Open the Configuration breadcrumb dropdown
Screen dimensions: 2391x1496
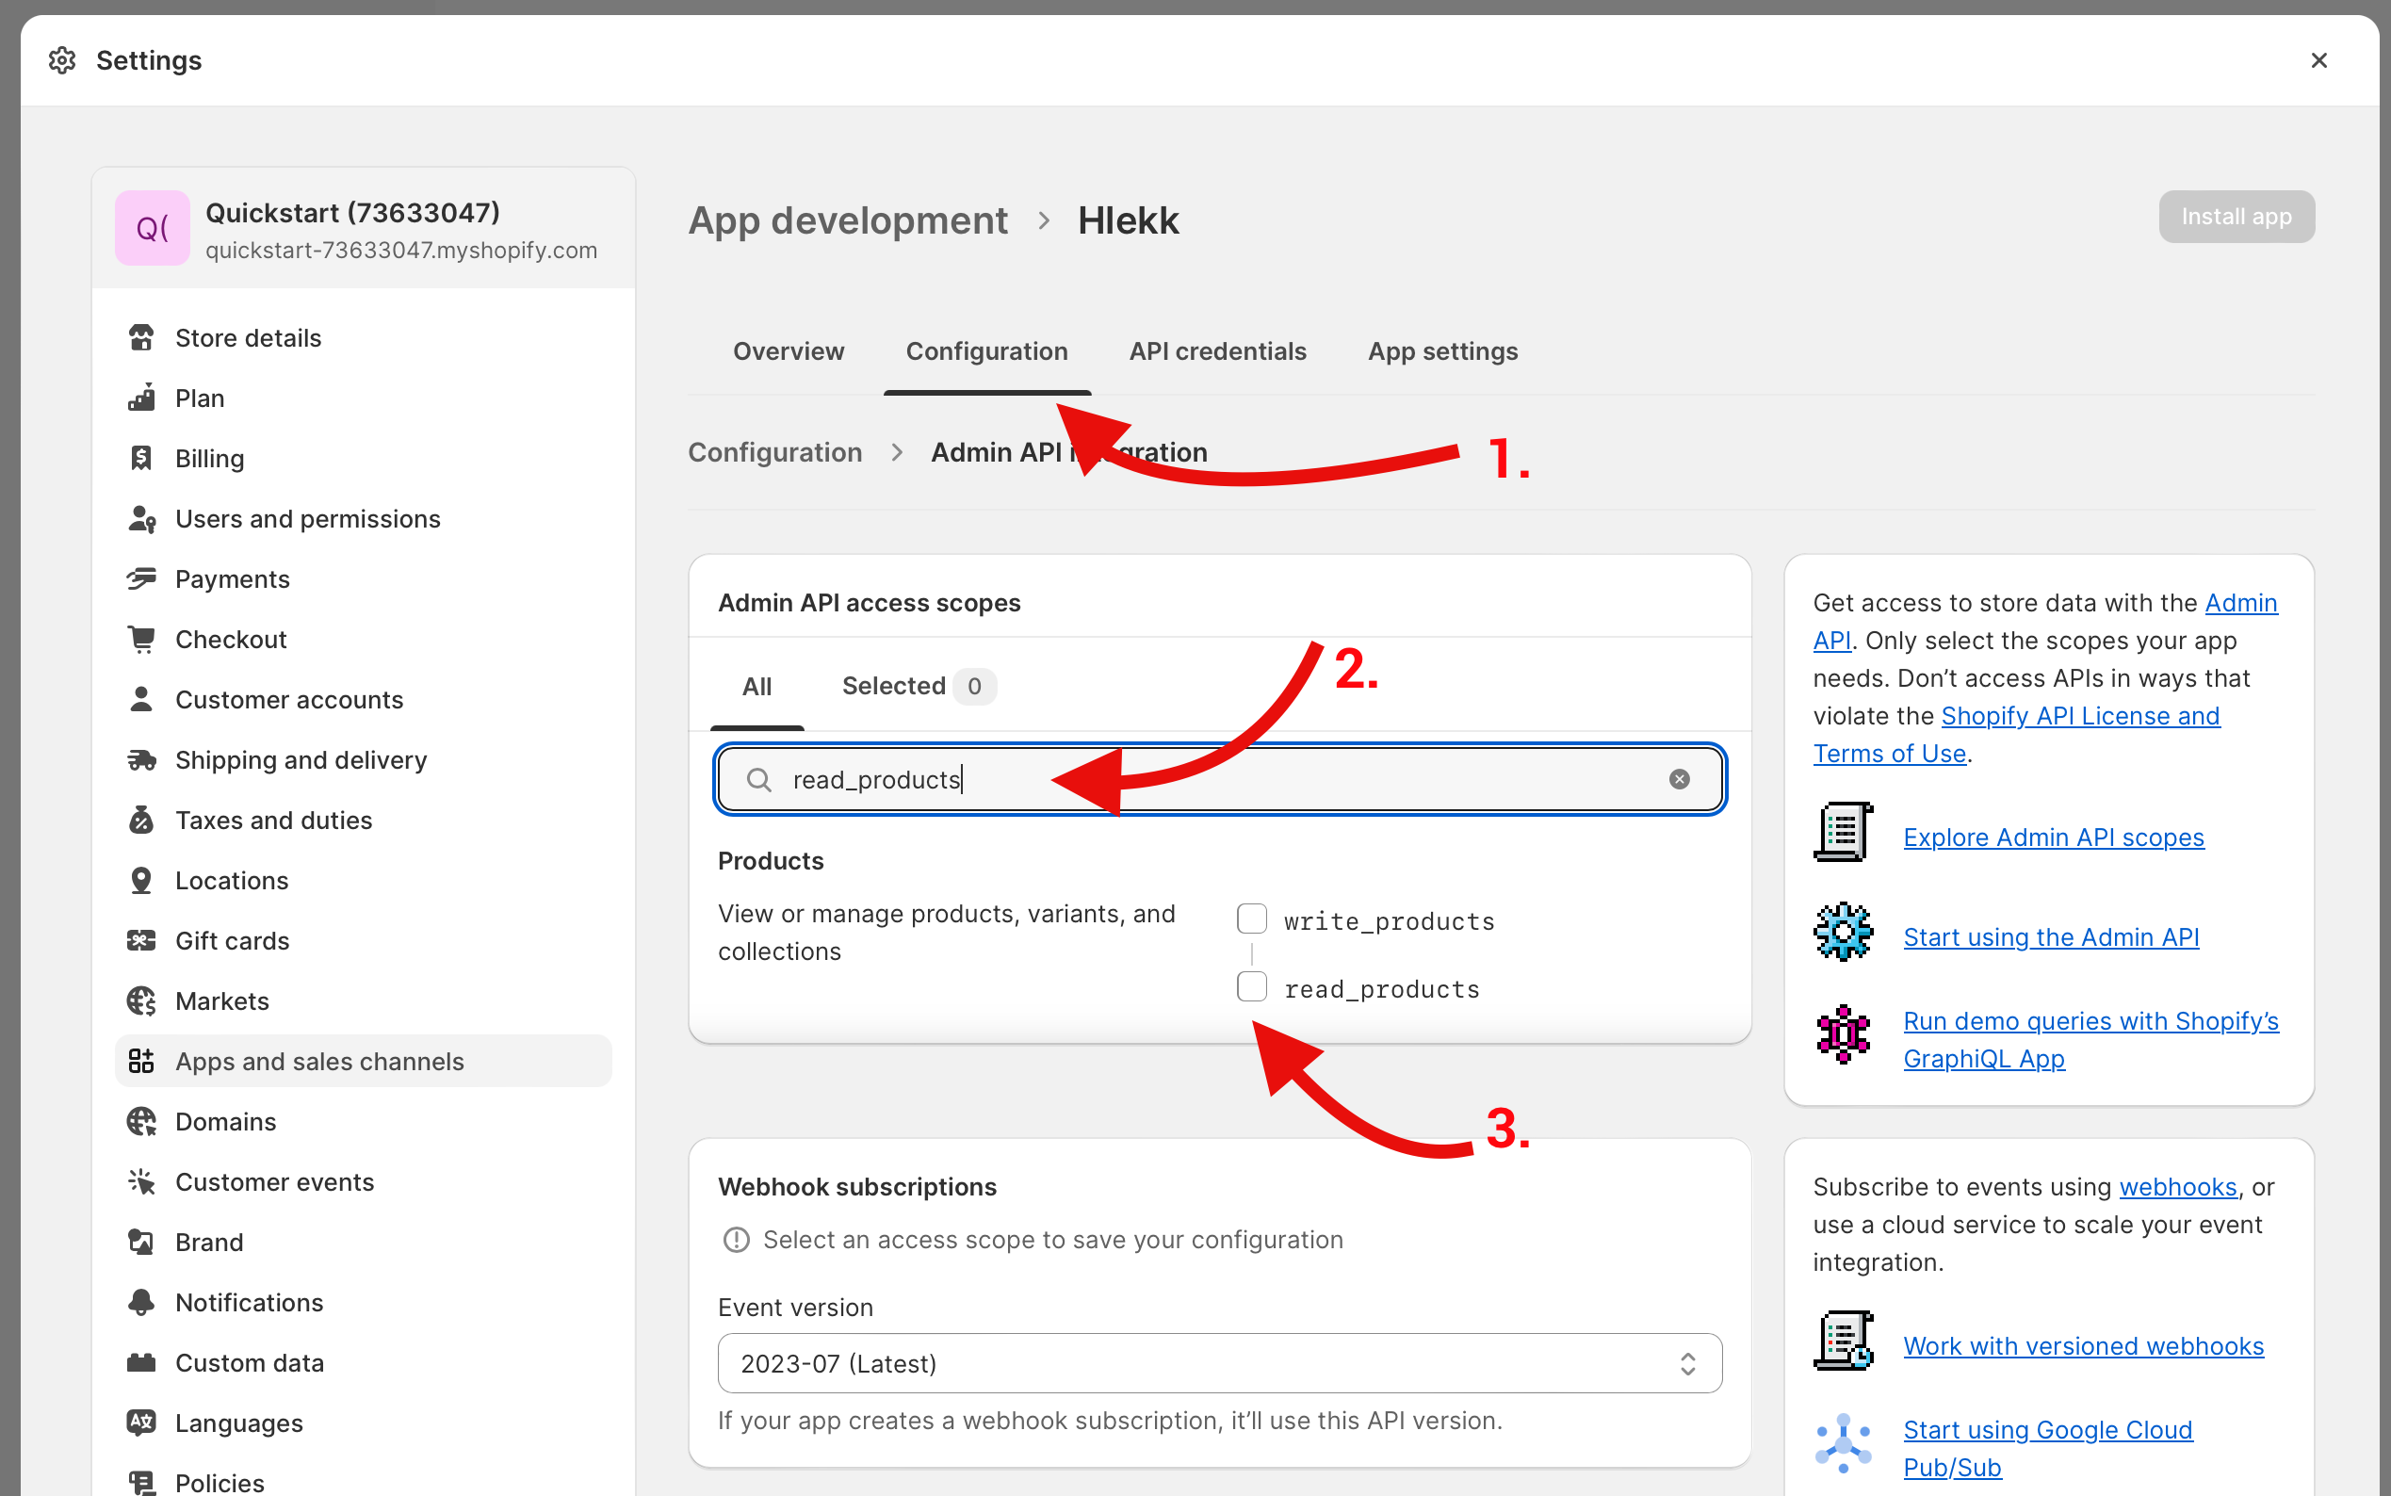[x=773, y=451]
